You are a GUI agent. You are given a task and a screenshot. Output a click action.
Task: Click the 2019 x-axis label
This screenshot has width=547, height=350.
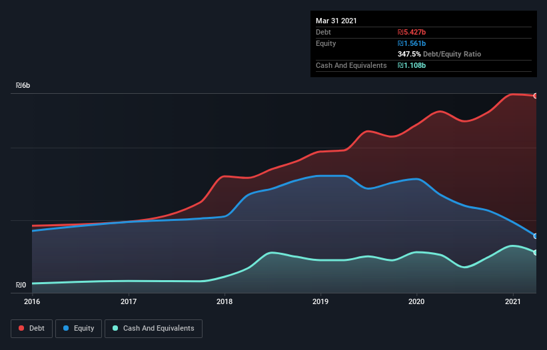tap(320, 301)
